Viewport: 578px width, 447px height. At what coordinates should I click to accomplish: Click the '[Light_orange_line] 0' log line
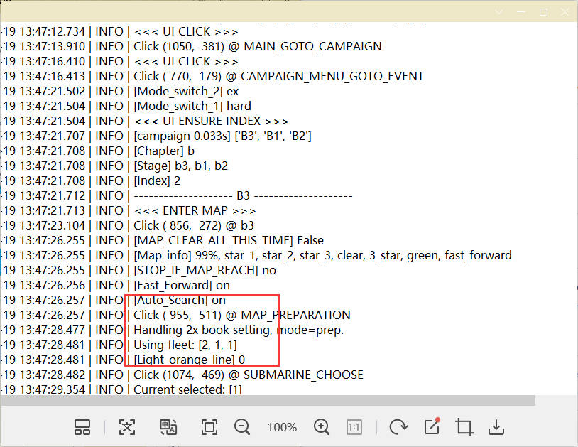pyautogui.click(x=189, y=360)
